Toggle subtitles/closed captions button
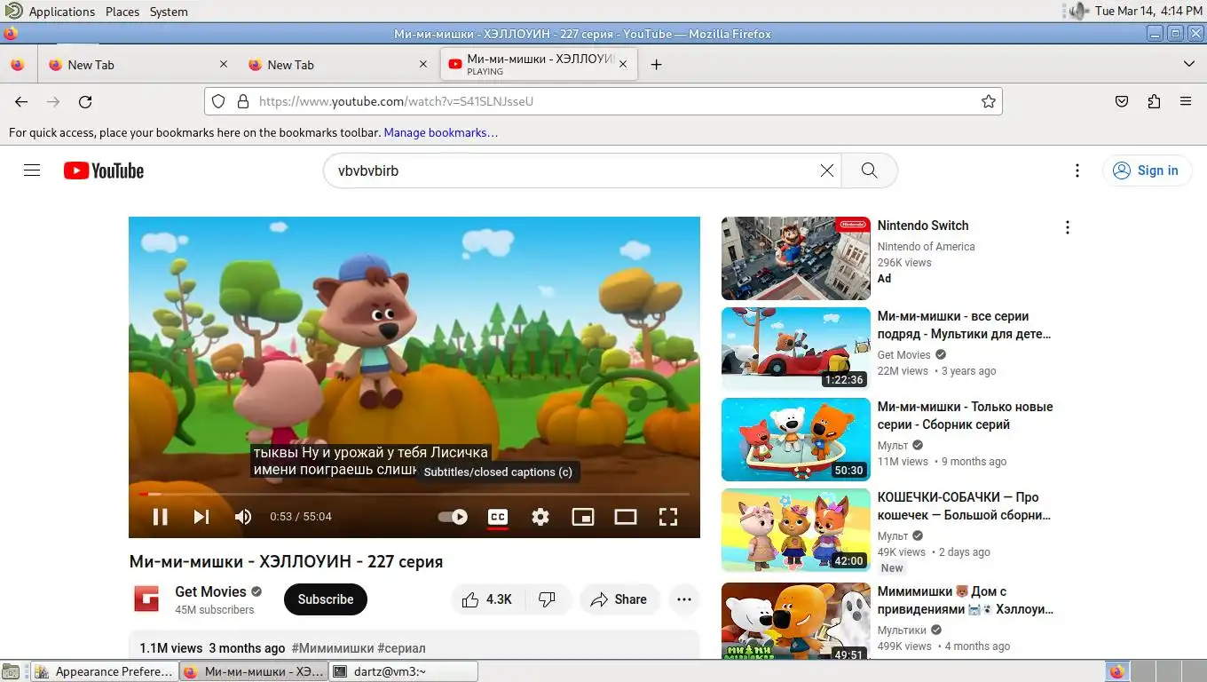 click(x=498, y=517)
